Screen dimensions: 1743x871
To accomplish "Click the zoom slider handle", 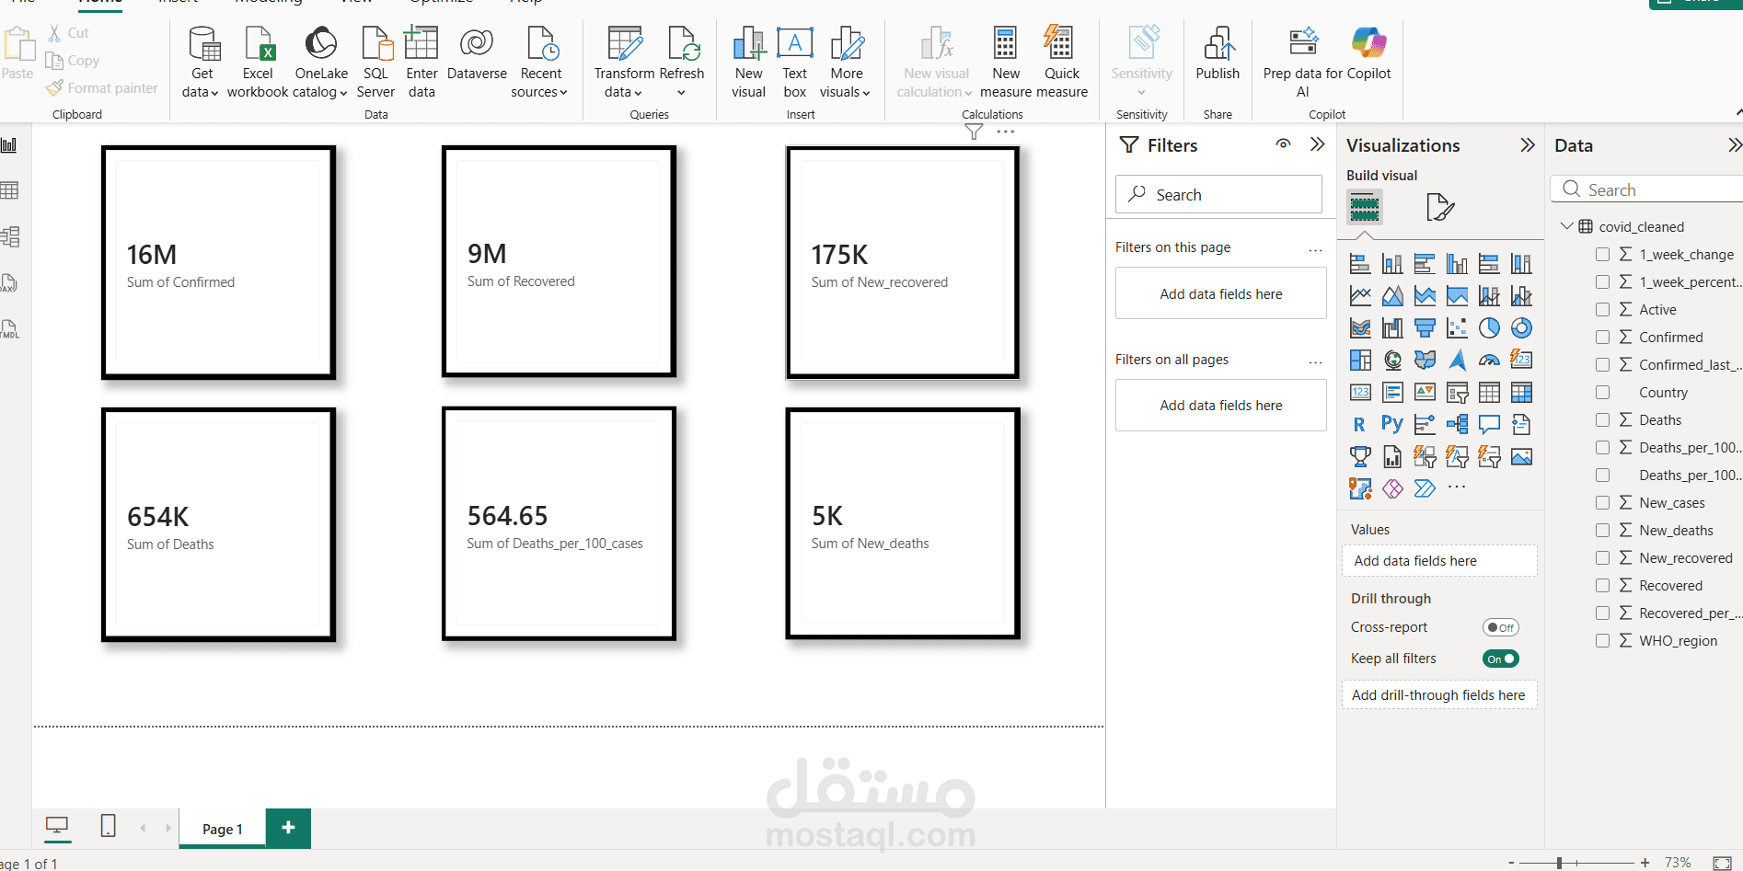I will (1559, 863).
